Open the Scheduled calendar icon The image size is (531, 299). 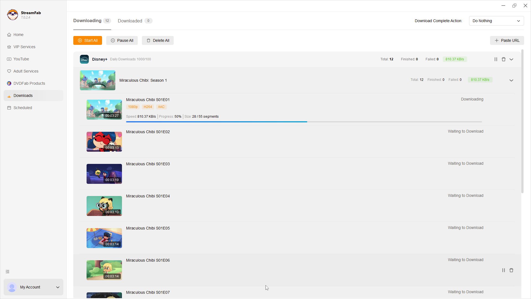(9, 108)
